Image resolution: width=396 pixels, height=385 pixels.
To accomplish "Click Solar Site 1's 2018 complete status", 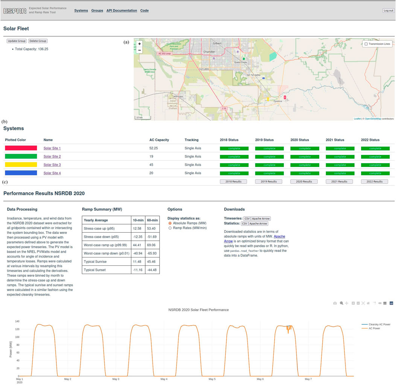I will coord(234,149).
